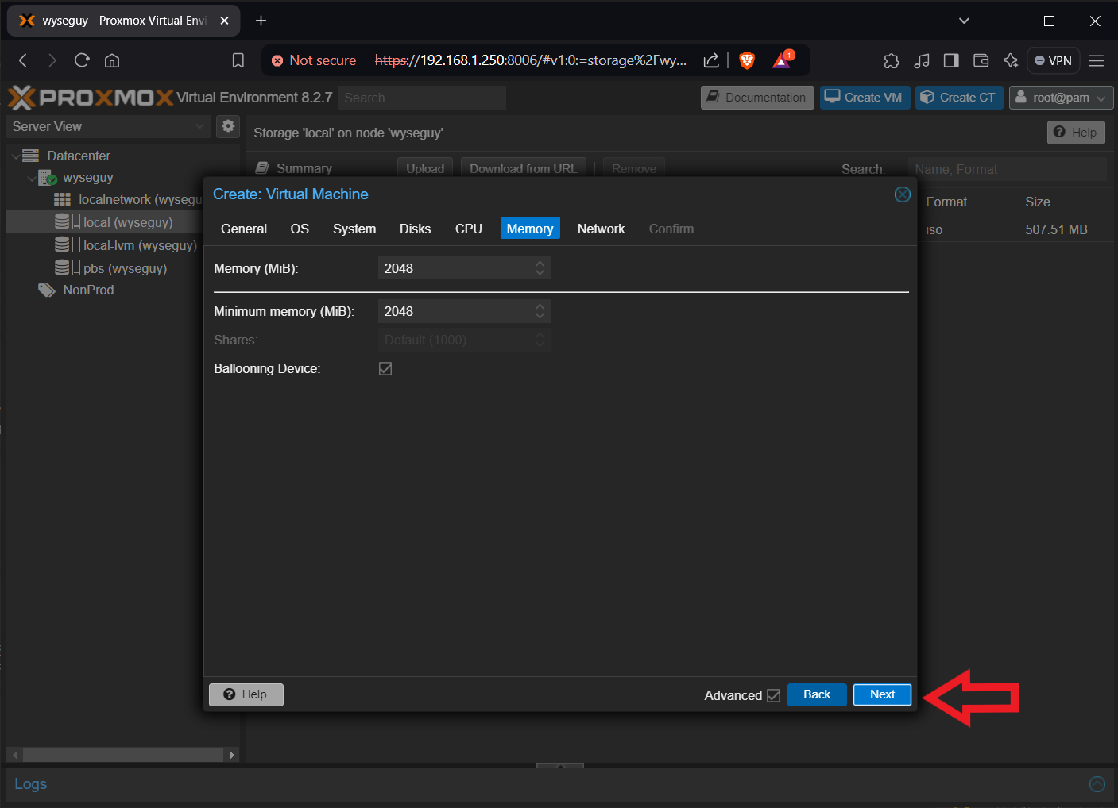Click Next in the VM wizard
Image resolution: width=1118 pixels, height=808 pixels.
[x=882, y=694]
